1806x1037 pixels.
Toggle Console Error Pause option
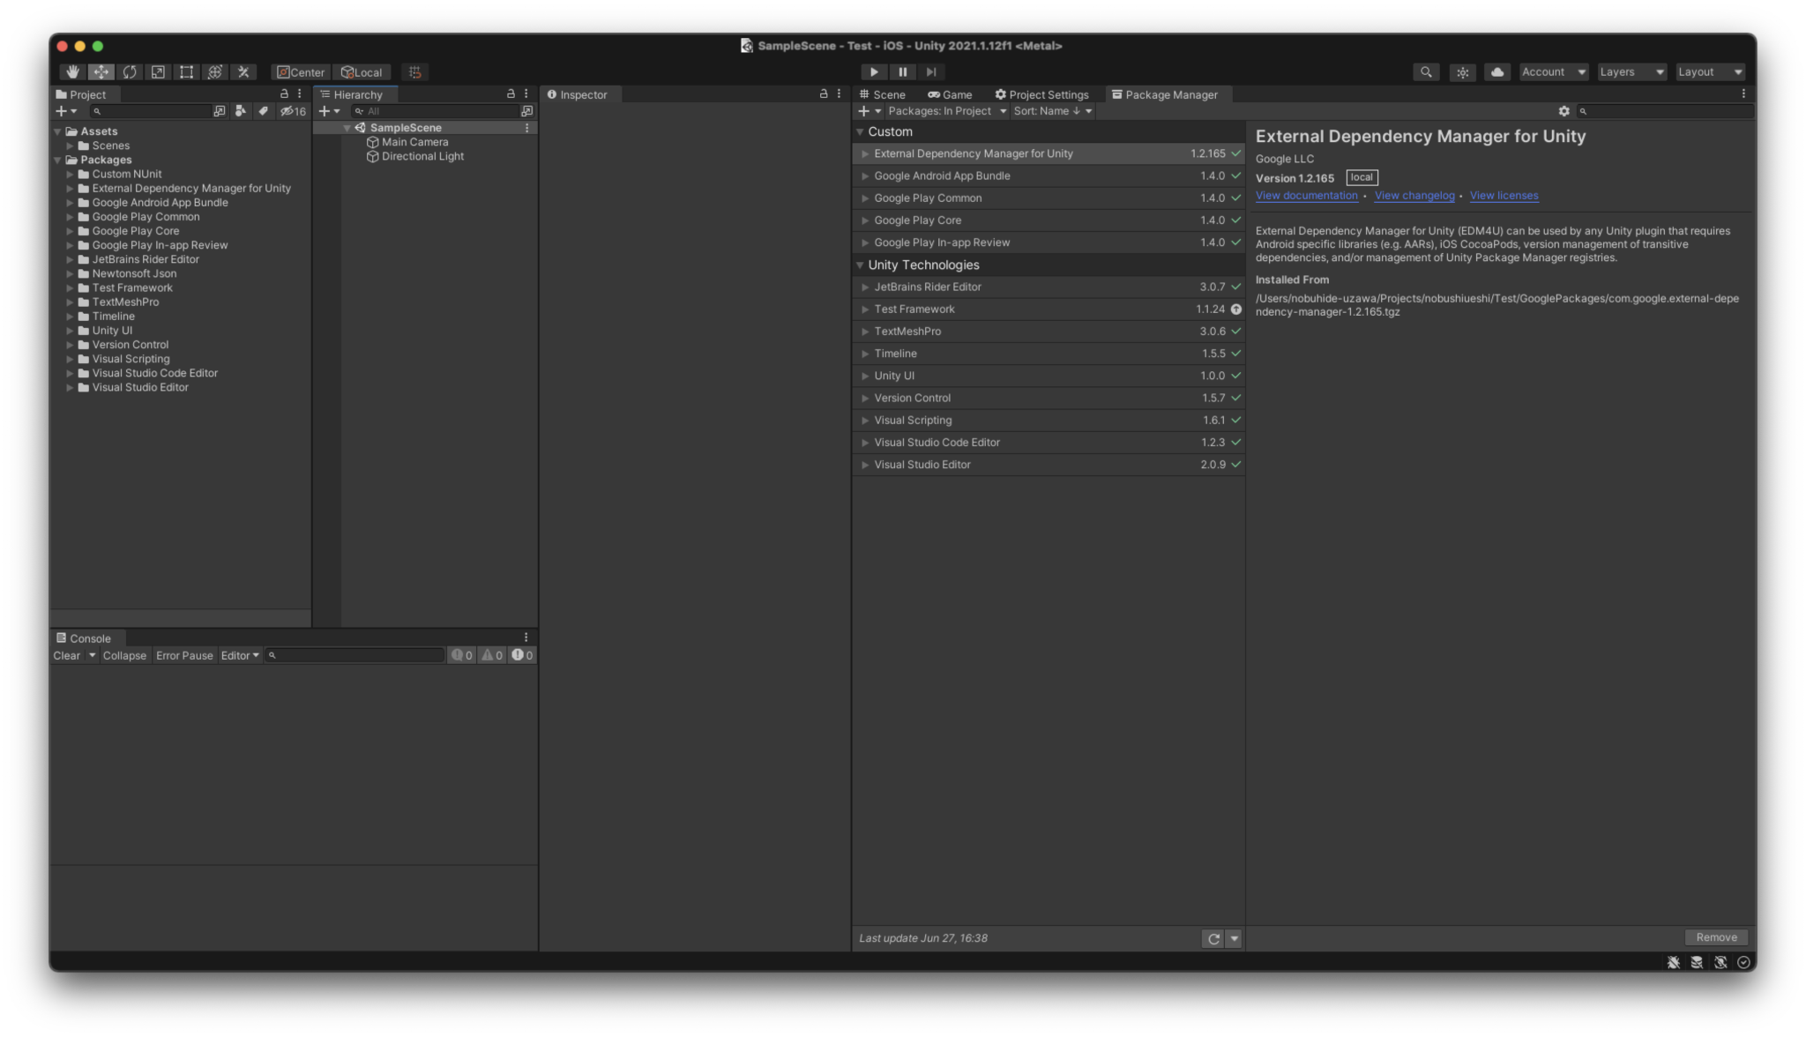[184, 655]
